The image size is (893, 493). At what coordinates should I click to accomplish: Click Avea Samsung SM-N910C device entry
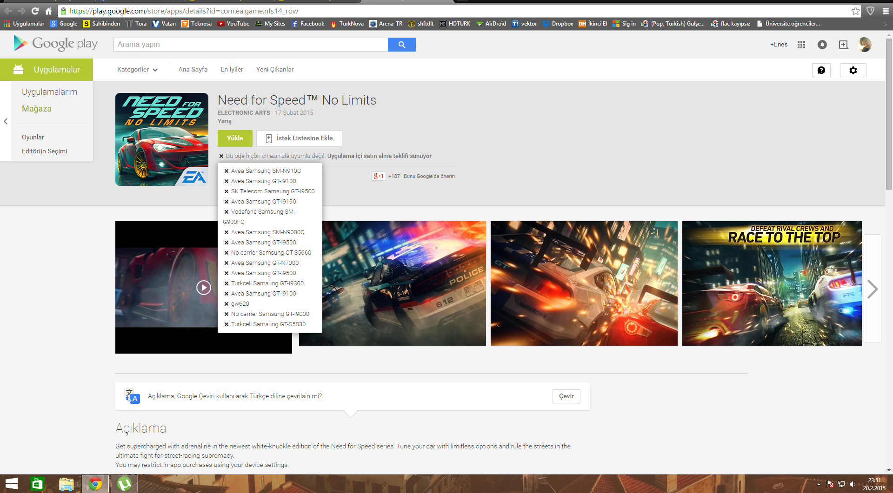click(x=266, y=171)
